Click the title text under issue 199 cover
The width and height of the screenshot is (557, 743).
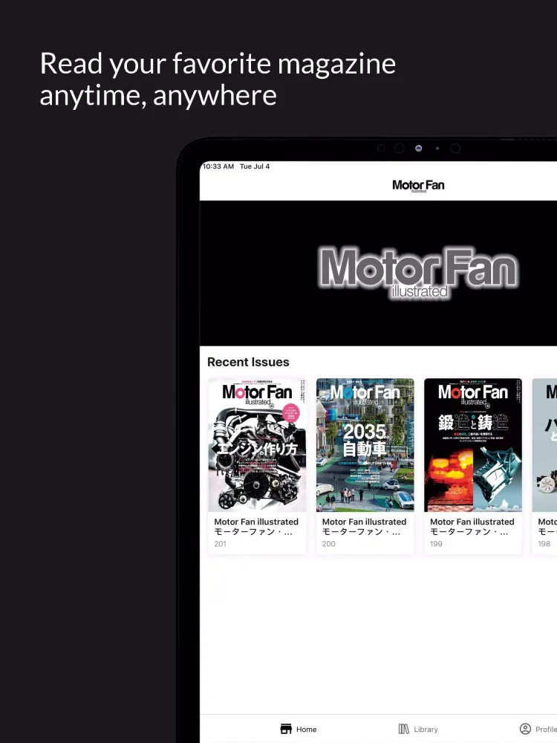pyautogui.click(x=472, y=527)
